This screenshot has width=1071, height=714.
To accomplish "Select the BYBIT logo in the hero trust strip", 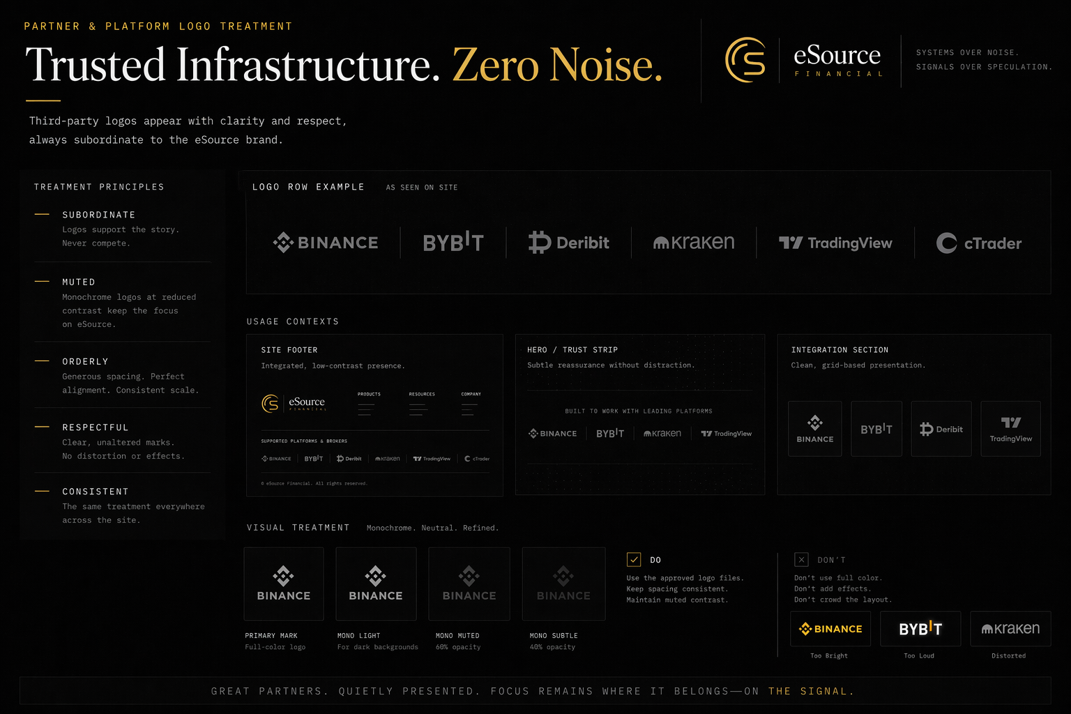I will [x=609, y=433].
